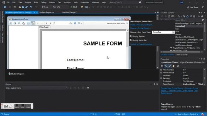Viewport: 207px width, 116px height.
Task: Click the Open File folder icon
Action: [x=20, y=7]
